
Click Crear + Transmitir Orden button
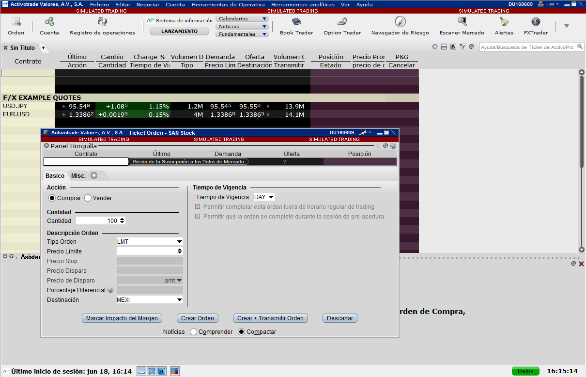270,318
